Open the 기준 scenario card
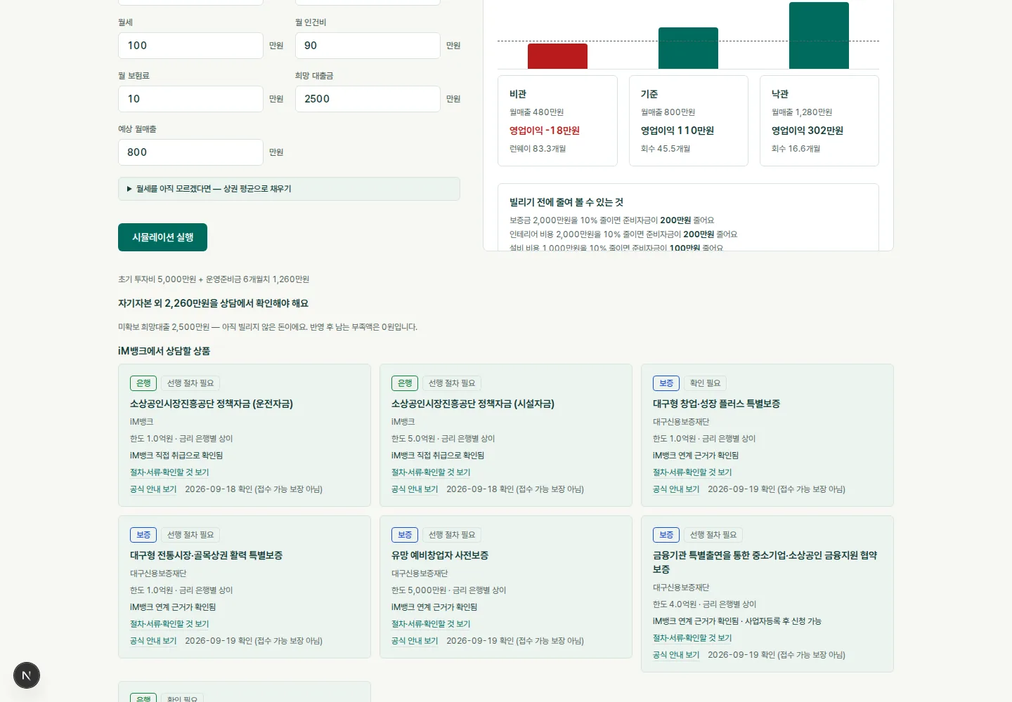 [x=688, y=121]
